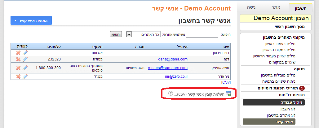Viewport: 319px width, 128px height.
Task: Select the אנשי קשר sidebar button
Action: (x=269, y=122)
